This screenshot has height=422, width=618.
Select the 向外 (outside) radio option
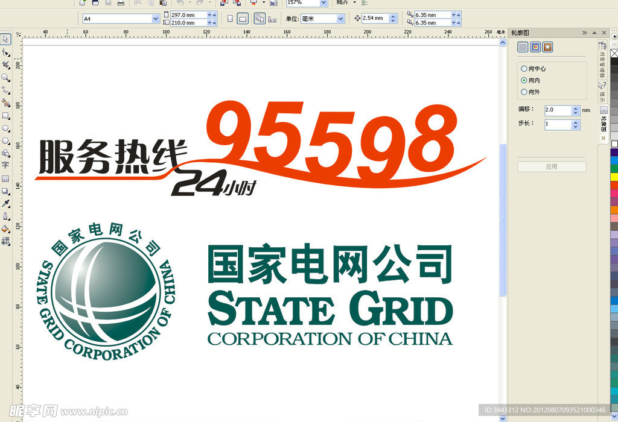(524, 92)
